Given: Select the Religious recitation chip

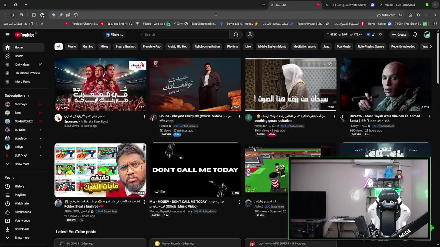Looking at the screenshot, I should pos(207,47).
